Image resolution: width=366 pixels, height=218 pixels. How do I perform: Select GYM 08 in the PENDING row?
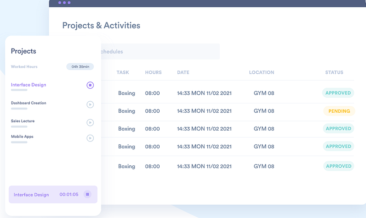pos(264,111)
